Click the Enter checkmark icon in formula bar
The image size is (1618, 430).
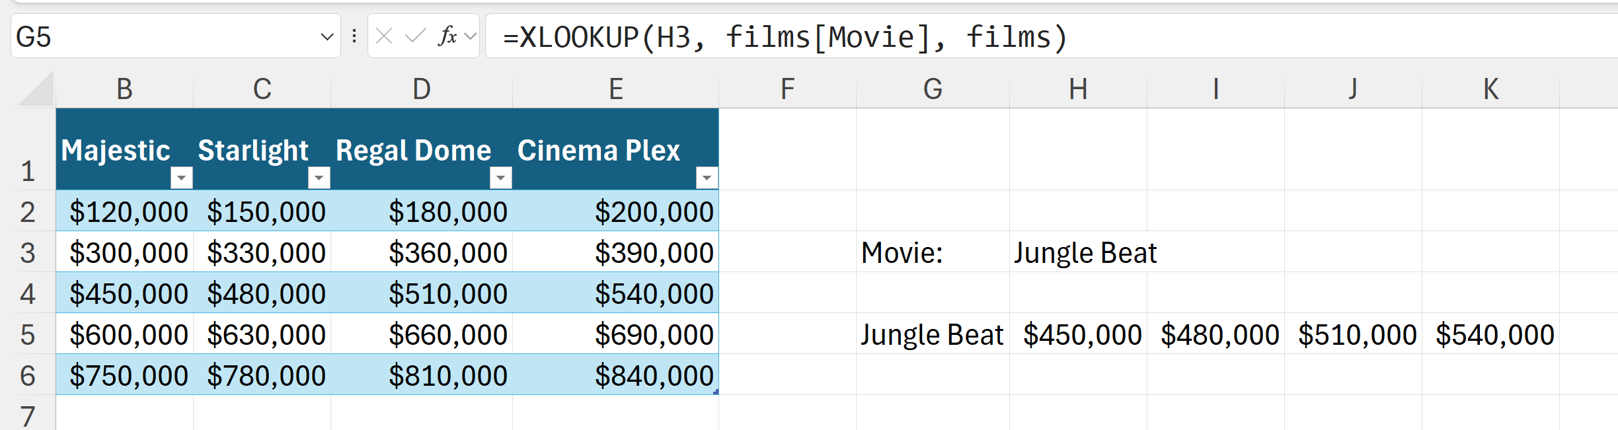click(x=415, y=36)
